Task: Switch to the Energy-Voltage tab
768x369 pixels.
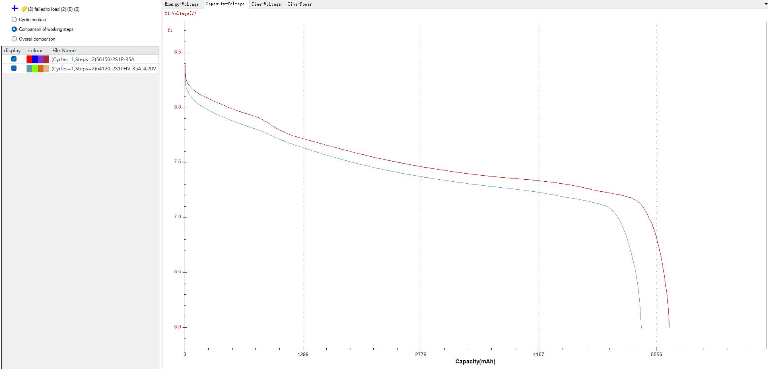Action: pyautogui.click(x=181, y=4)
